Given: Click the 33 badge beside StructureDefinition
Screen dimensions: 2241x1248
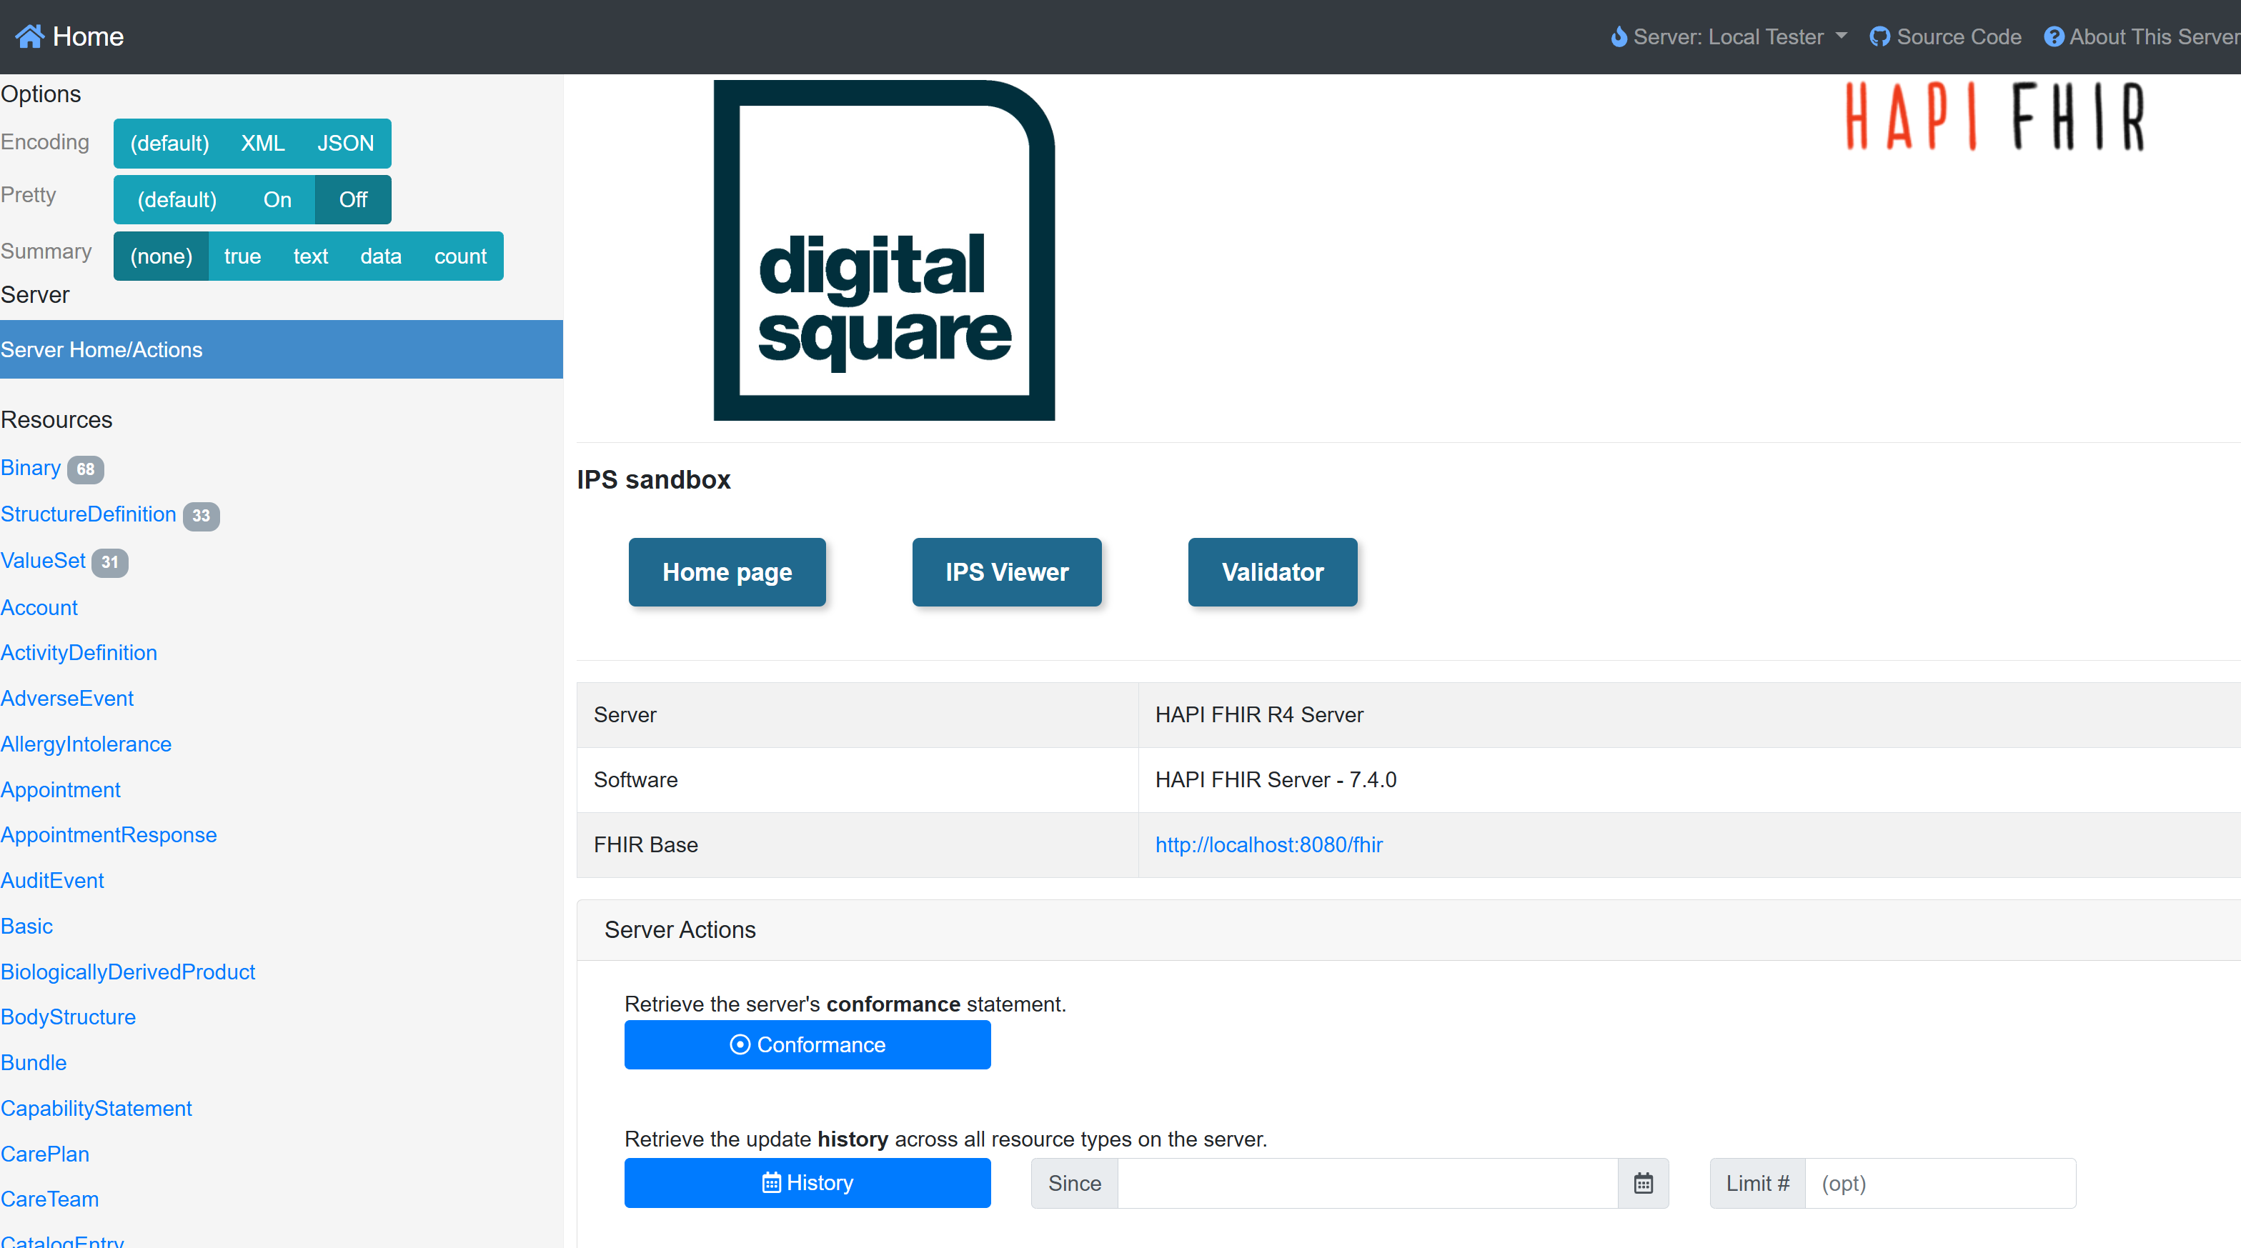Looking at the screenshot, I should (x=201, y=516).
